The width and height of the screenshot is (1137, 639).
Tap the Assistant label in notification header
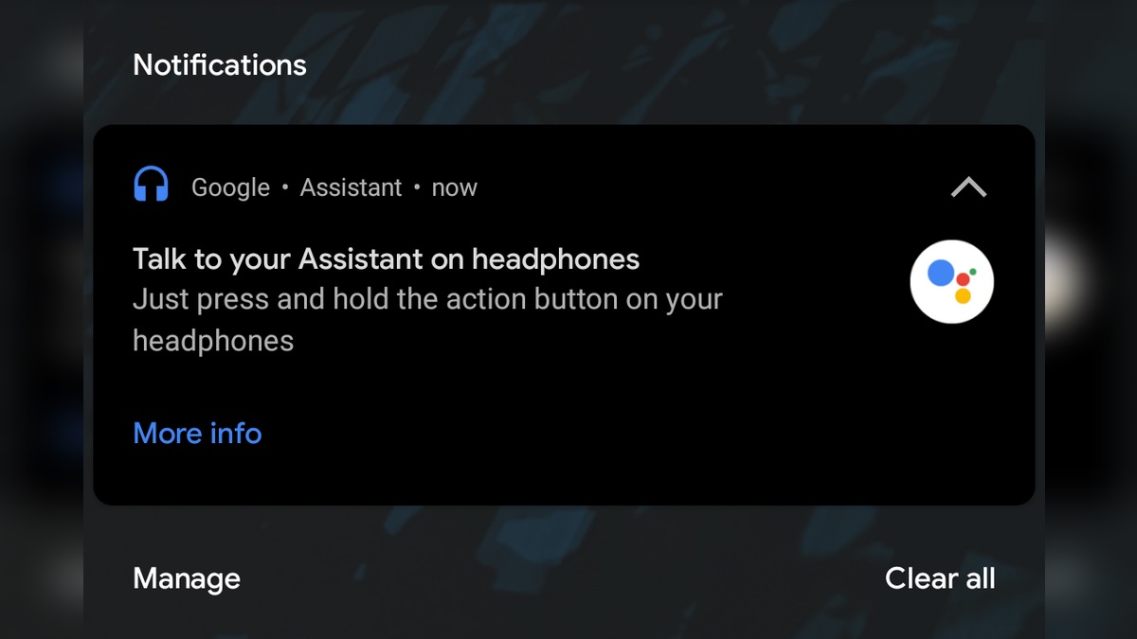click(x=351, y=187)
